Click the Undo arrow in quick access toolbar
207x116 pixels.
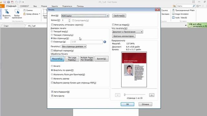pyautogui.click(x=16, y=2)
